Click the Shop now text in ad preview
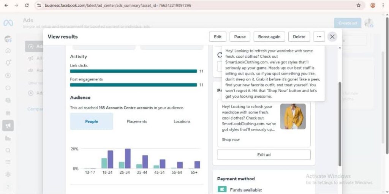The height and width of the screenshot is (194, 389). click(231, 140)
